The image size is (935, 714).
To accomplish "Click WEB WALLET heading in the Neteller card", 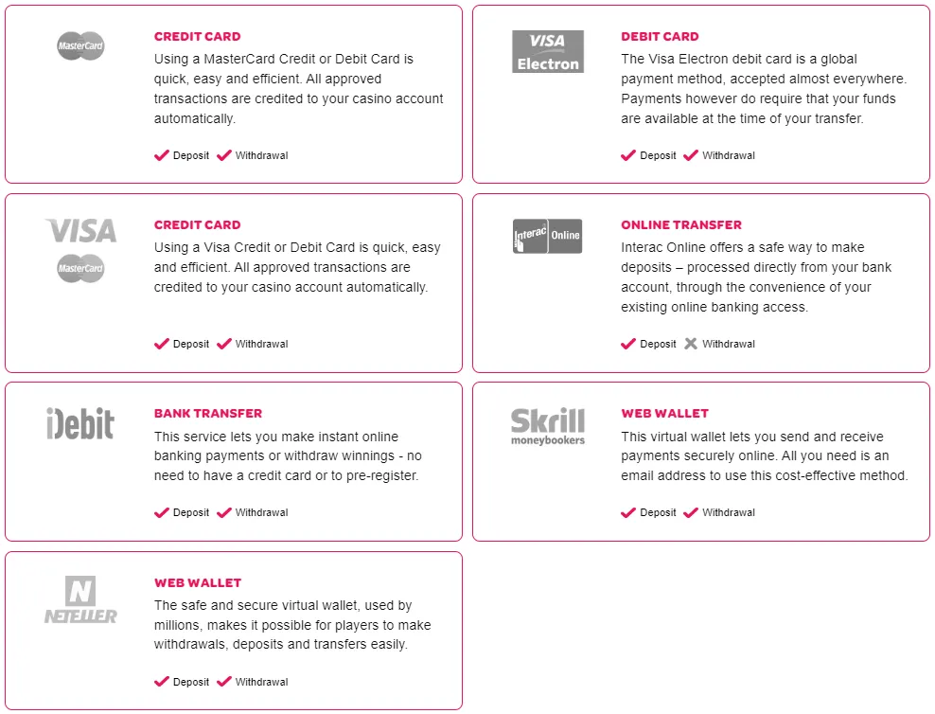I will point(198,583).
